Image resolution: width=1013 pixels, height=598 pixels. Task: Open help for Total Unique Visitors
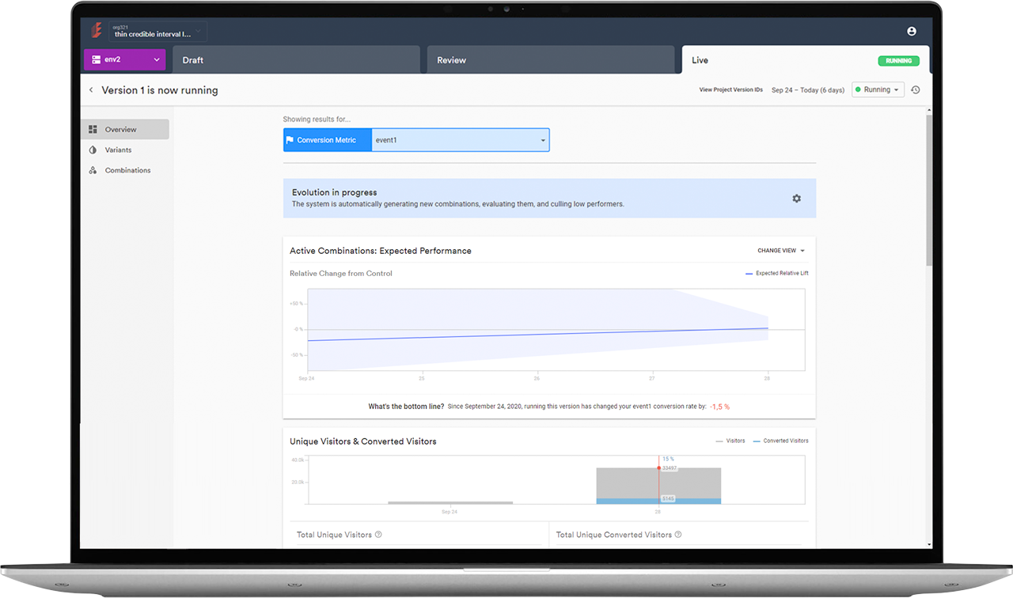click(378, 535)
